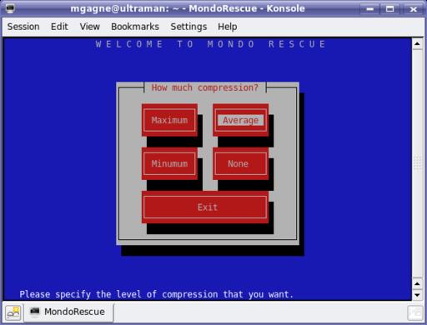Open the Edit menu

(59, 27)
